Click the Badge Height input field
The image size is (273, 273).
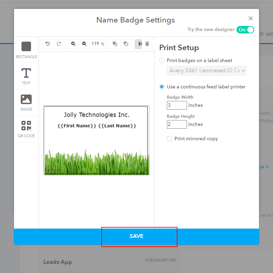click(x=177, y=124)
